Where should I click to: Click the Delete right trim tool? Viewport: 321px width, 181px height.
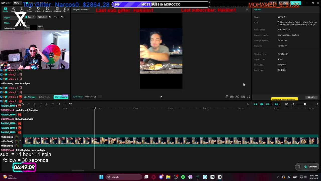(46, 104)
